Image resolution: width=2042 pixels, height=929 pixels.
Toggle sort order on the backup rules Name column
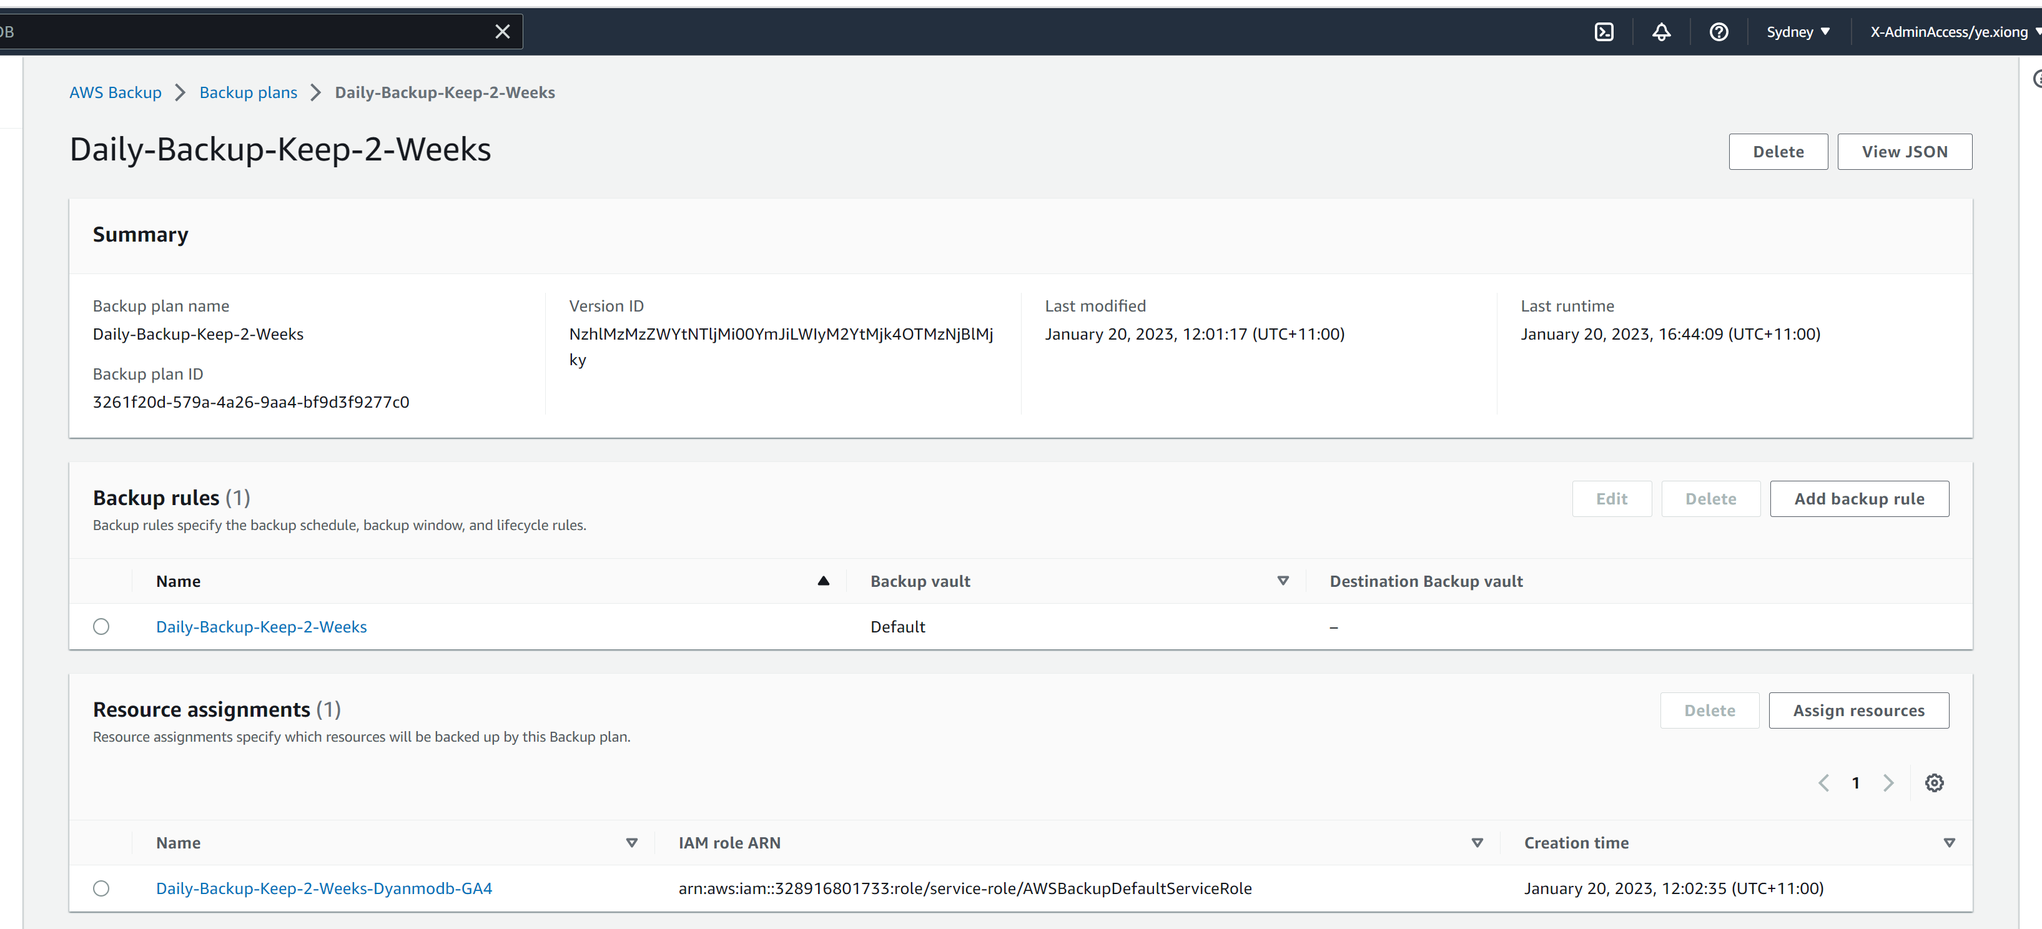tap(824, 580)
